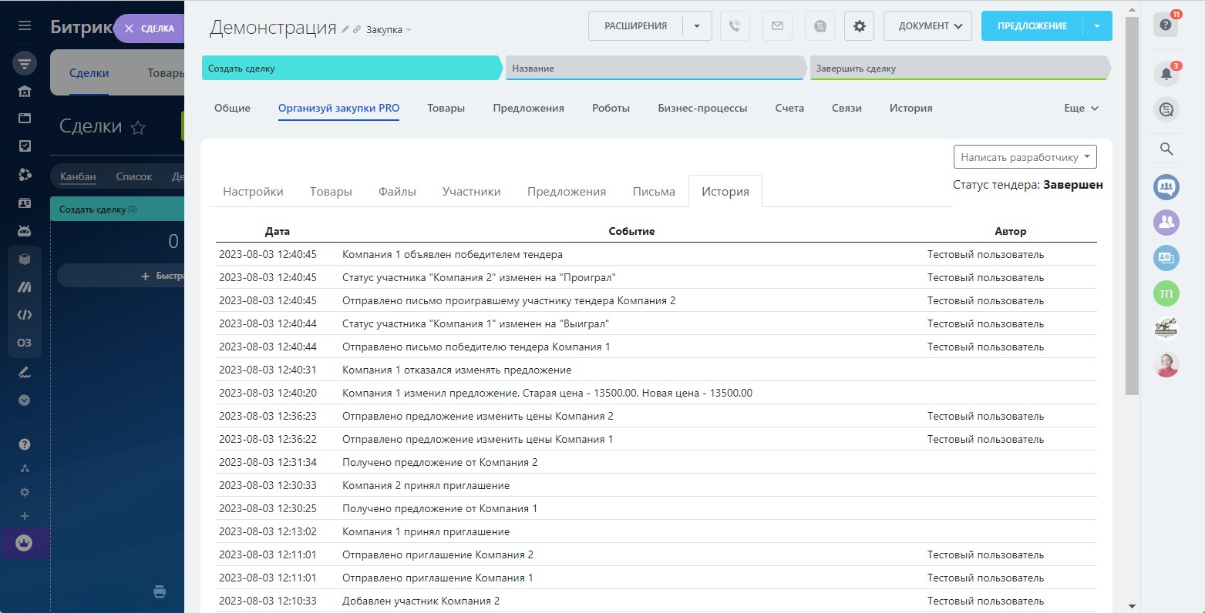Click the email envelope icon in header
The height and width of the screenshot is (613, 1205).
(x=777, y=26)
